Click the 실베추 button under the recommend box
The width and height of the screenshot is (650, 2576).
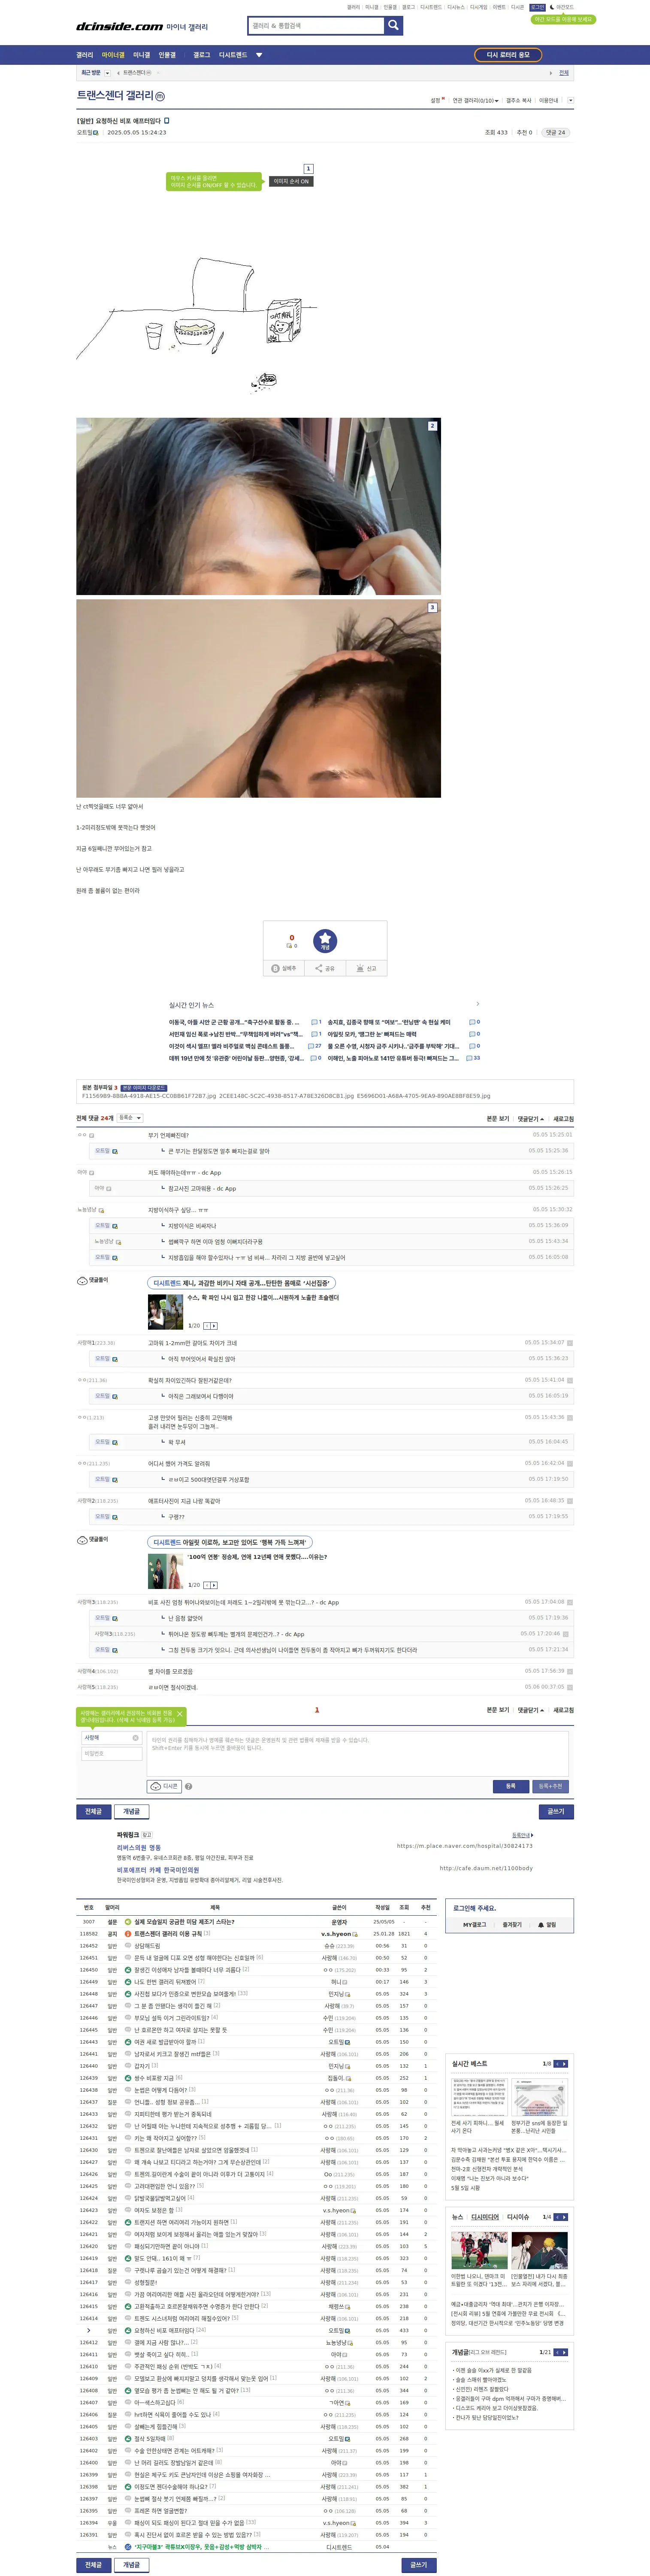(284, 968)
